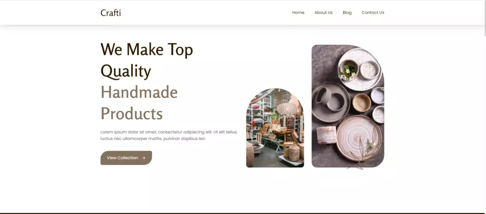The width and height of the screenshot is (486, 214).
Task: Click the View Collection button
Action: tap(126, 158)
